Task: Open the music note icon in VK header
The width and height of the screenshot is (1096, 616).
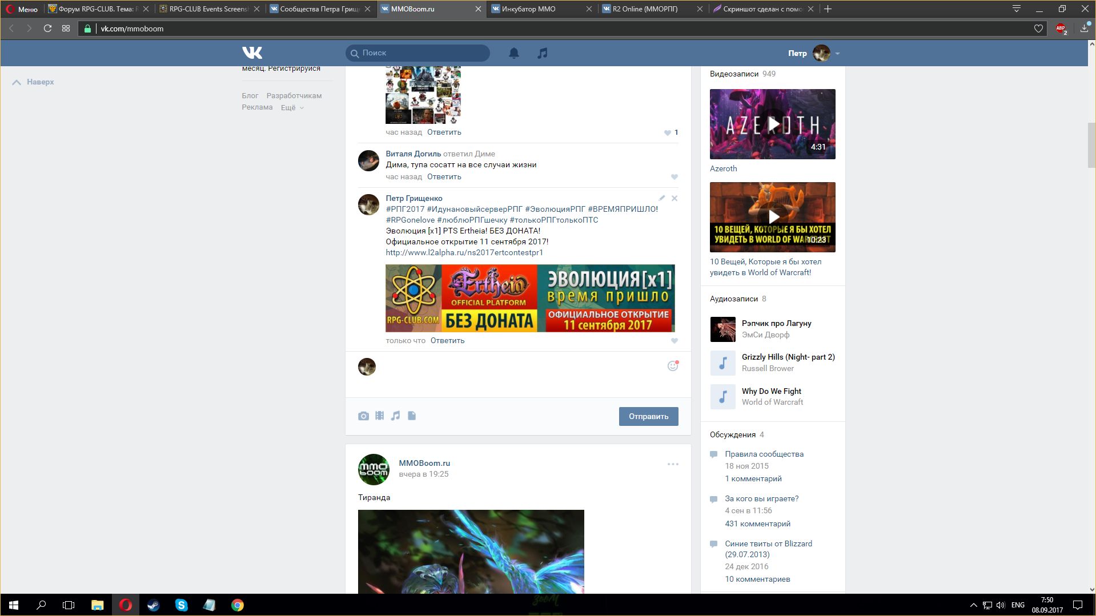Action: 543,53
